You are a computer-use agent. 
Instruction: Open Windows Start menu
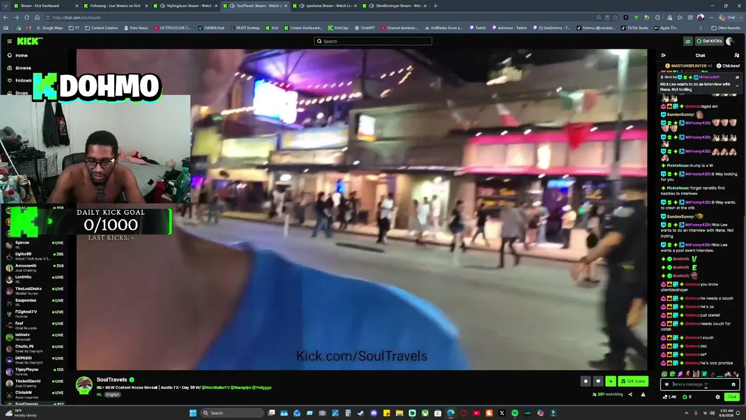click(x=193, y=413)
